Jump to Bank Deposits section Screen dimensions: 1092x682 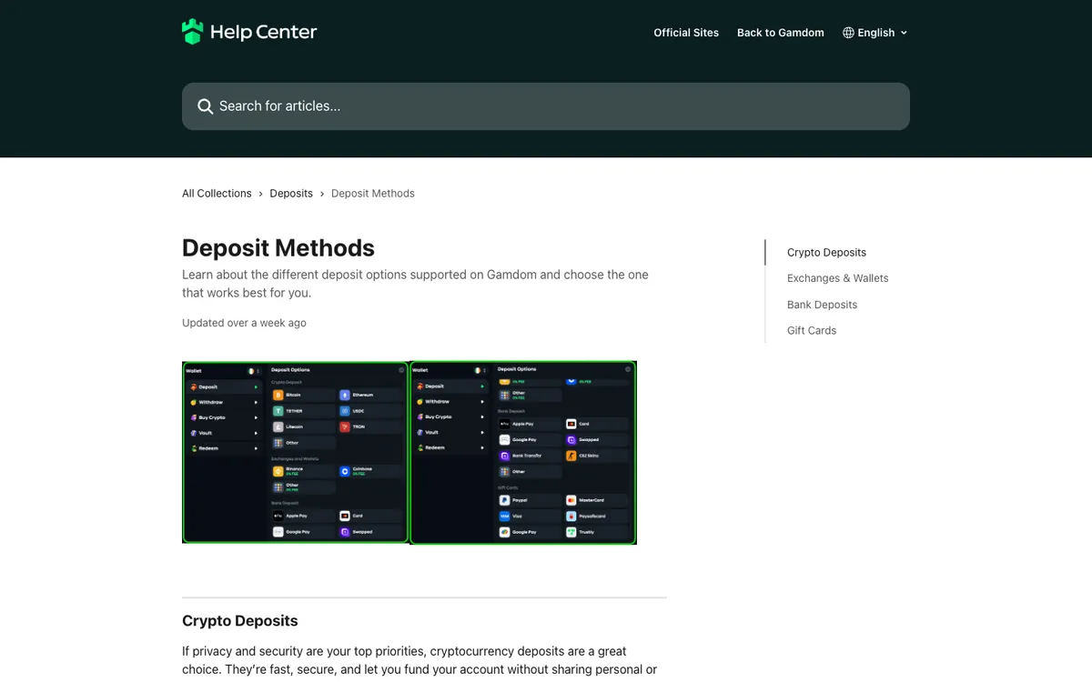tap(822, 305)
